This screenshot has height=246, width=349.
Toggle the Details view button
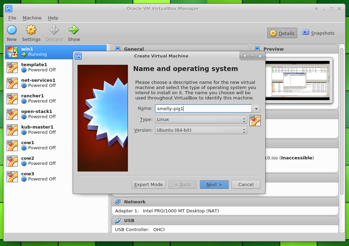pos(282,33)
